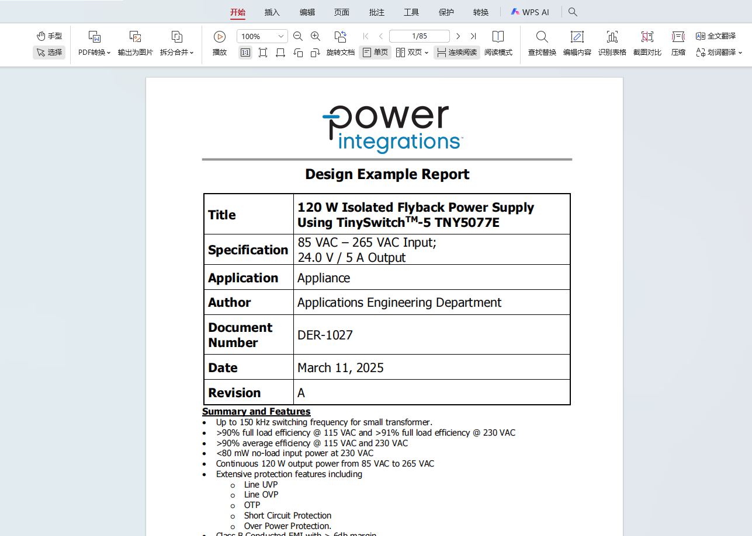The image size is (752, 536).
Task: Click 'Line OVP' bullet text
Action: coord(261,495)
